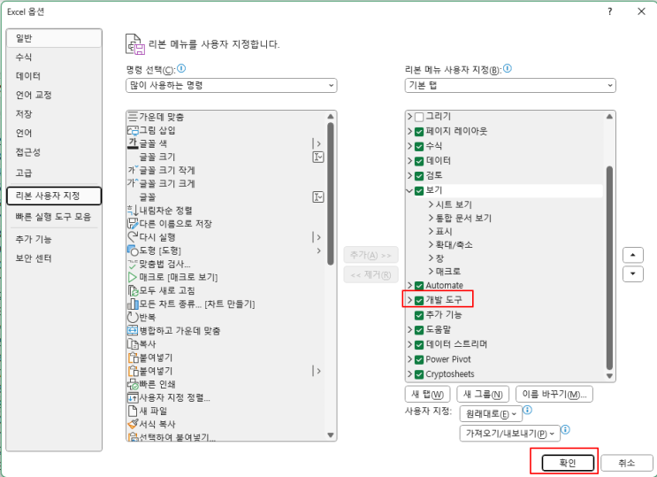
Task: Click the 그림 삽입 command icon
Action: point(133,130)
